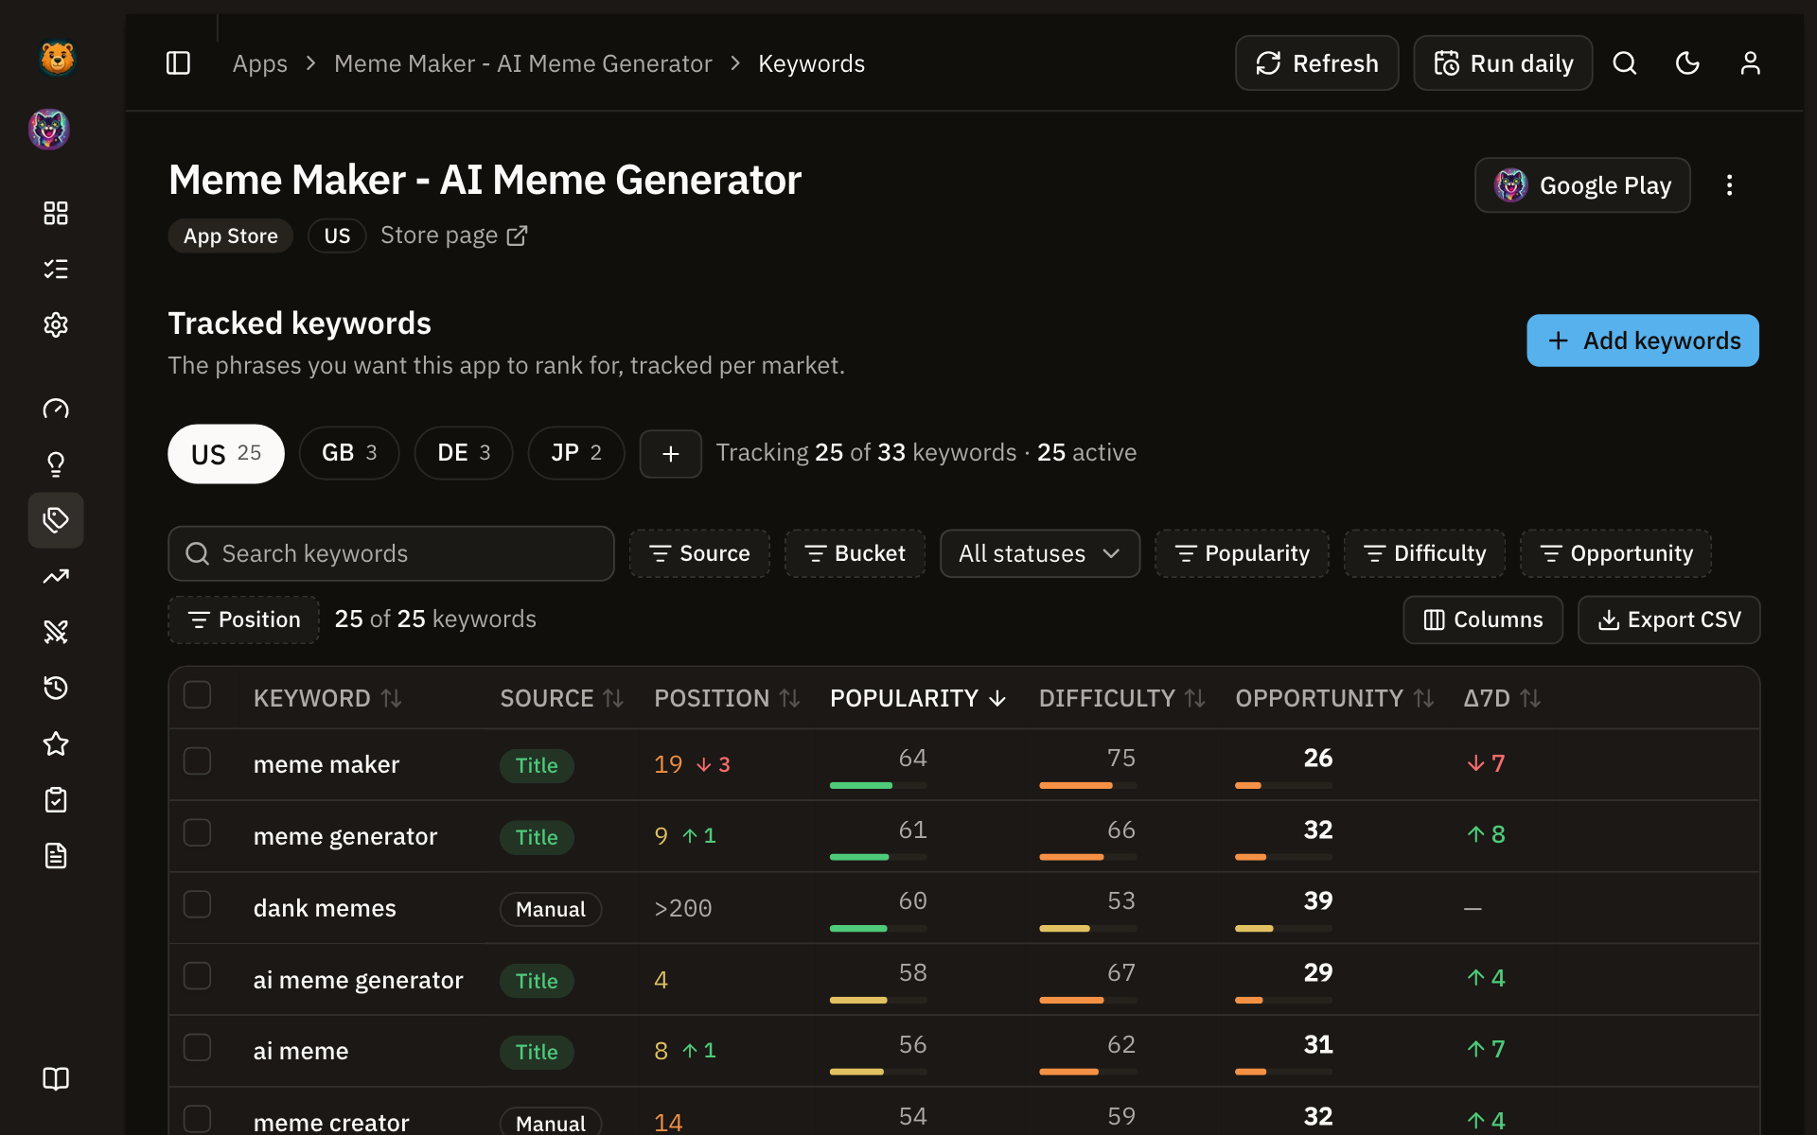This screenshot has height=1135, width=1817.
Task: Open the Opportunity filter
Action: (x=1615, y=553)
